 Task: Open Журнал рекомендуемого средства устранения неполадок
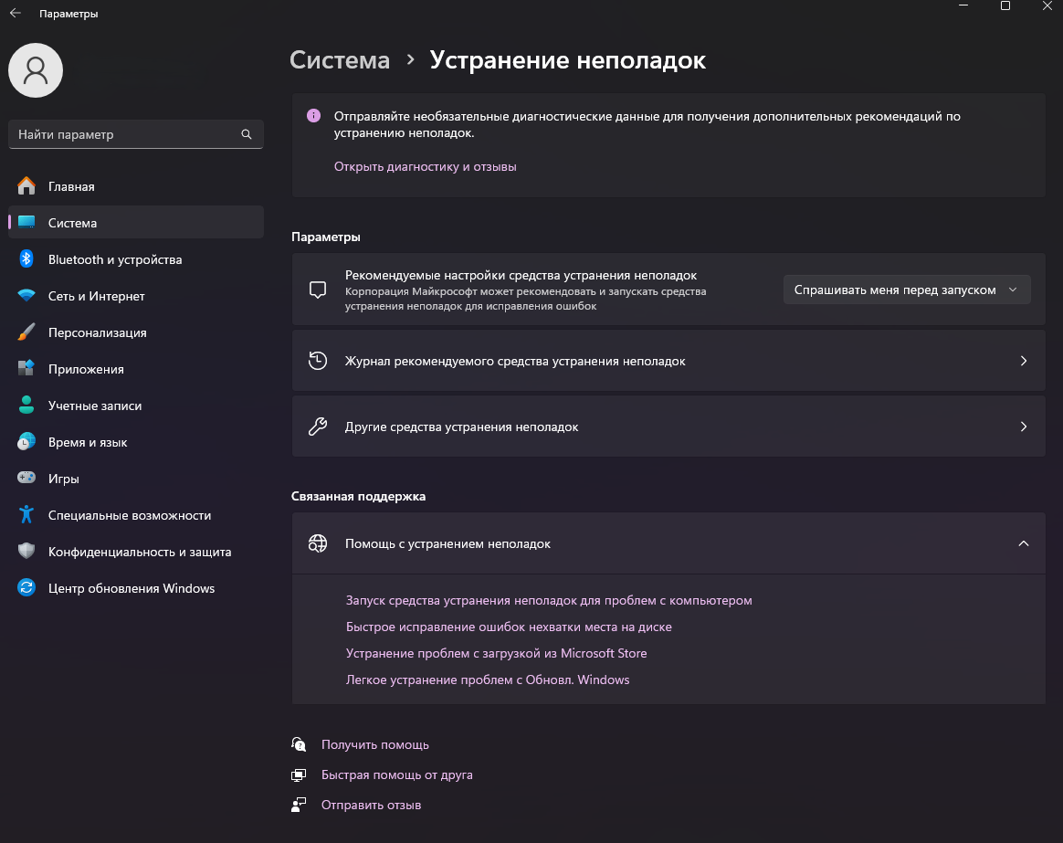point(668,361)
